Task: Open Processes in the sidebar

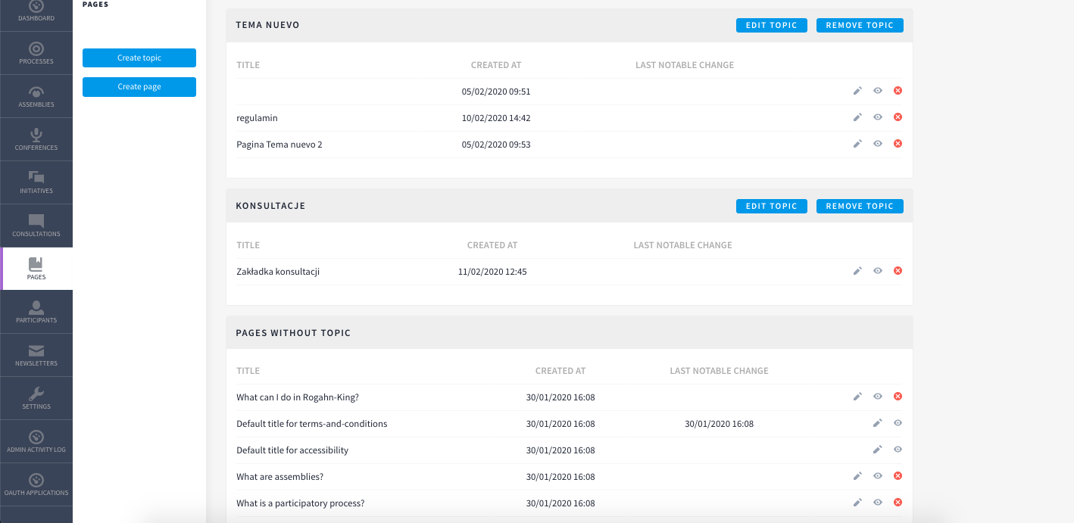Action: click(x=36, y=53)
